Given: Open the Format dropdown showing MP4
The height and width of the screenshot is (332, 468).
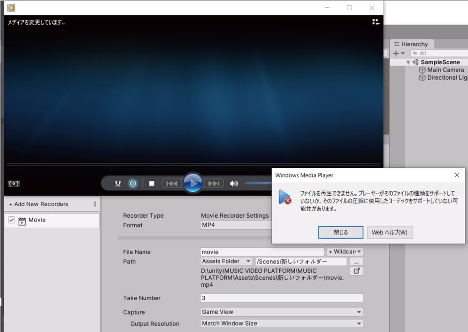Looking at the screenshot, I should point(236,225).
